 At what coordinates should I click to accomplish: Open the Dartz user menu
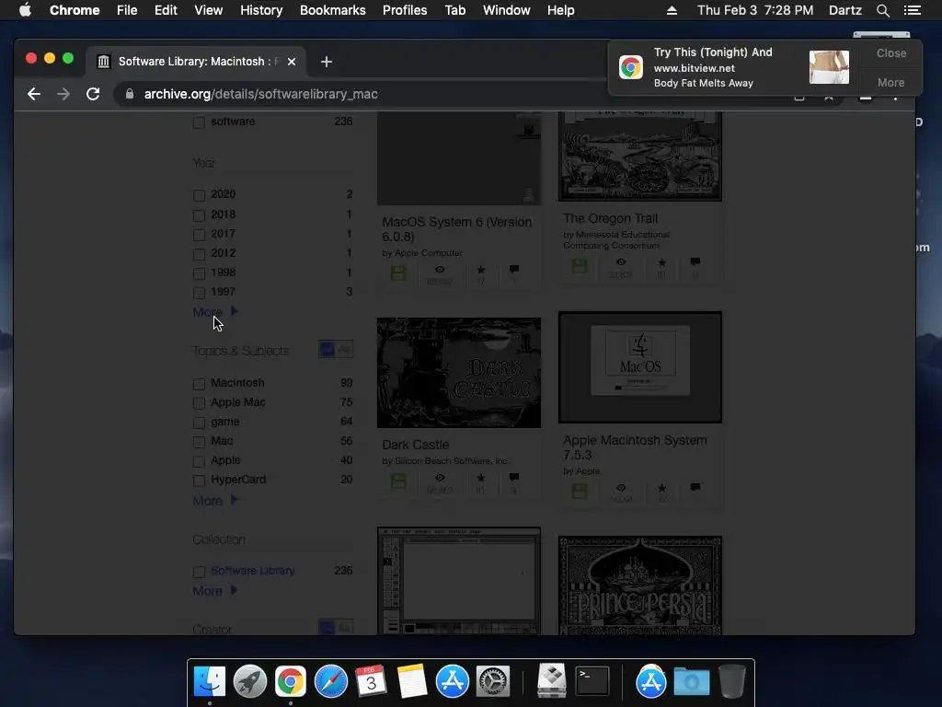pyautogui.click(x=844, y=10)
